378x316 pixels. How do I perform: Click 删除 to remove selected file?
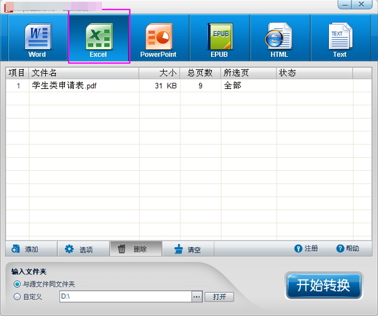pos(136,249)
